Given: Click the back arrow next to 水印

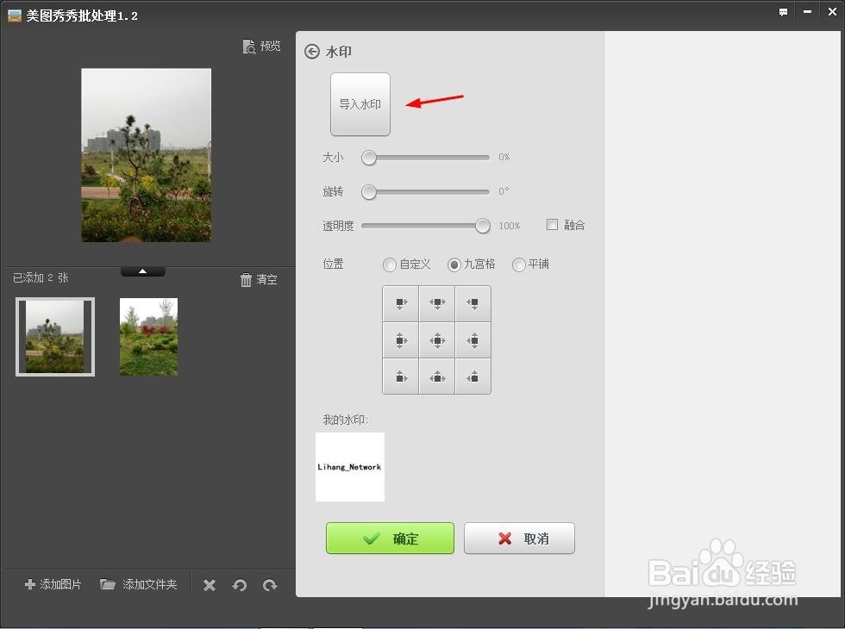Looking at the screenshot, I should 310,51.
